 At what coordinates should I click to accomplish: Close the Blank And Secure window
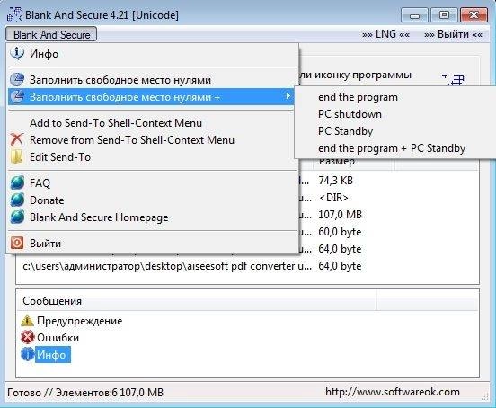[x=474, y=15]
